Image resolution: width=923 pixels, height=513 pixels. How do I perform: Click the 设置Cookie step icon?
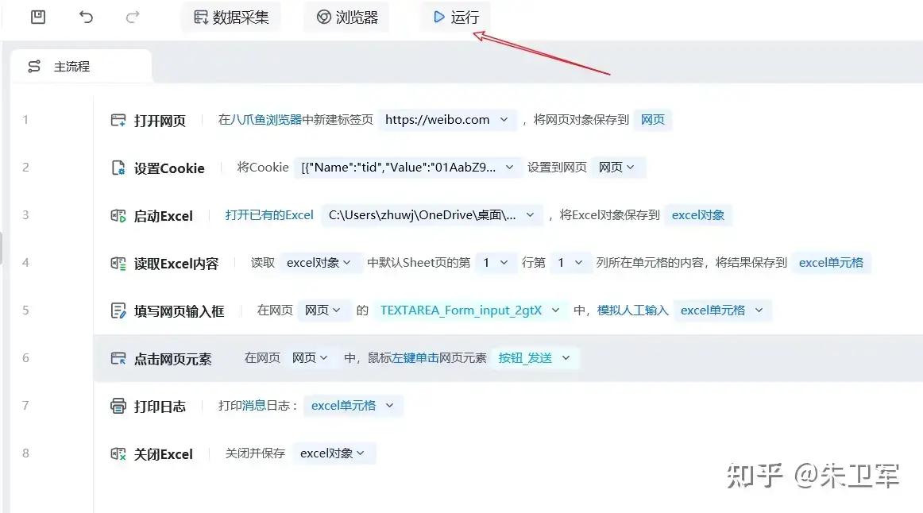(118, 168)
